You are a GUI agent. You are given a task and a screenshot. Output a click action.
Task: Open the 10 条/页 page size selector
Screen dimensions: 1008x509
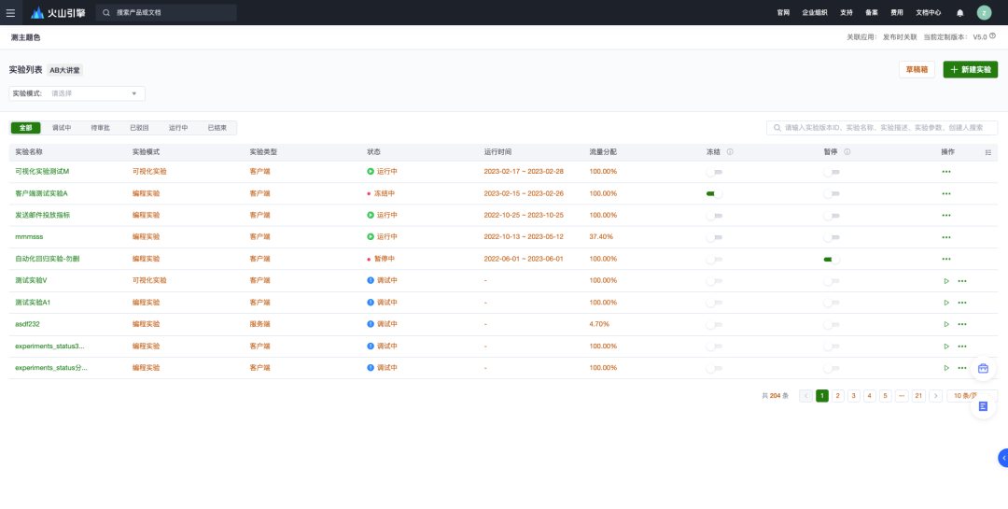tap(971, 396)
